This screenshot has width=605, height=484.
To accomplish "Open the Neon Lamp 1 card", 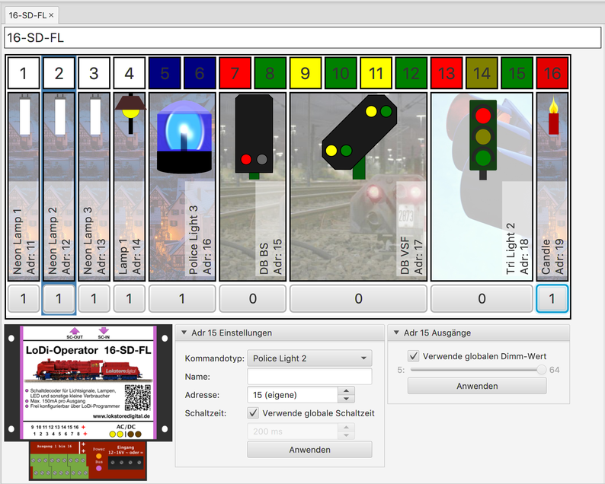I will tap(24, 186).
